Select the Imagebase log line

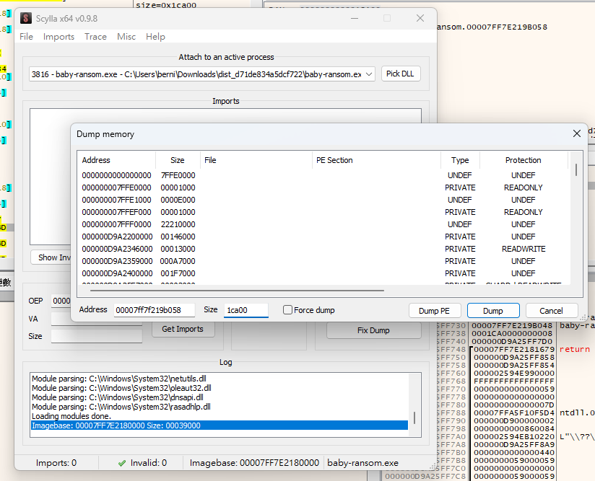point(220,425)
